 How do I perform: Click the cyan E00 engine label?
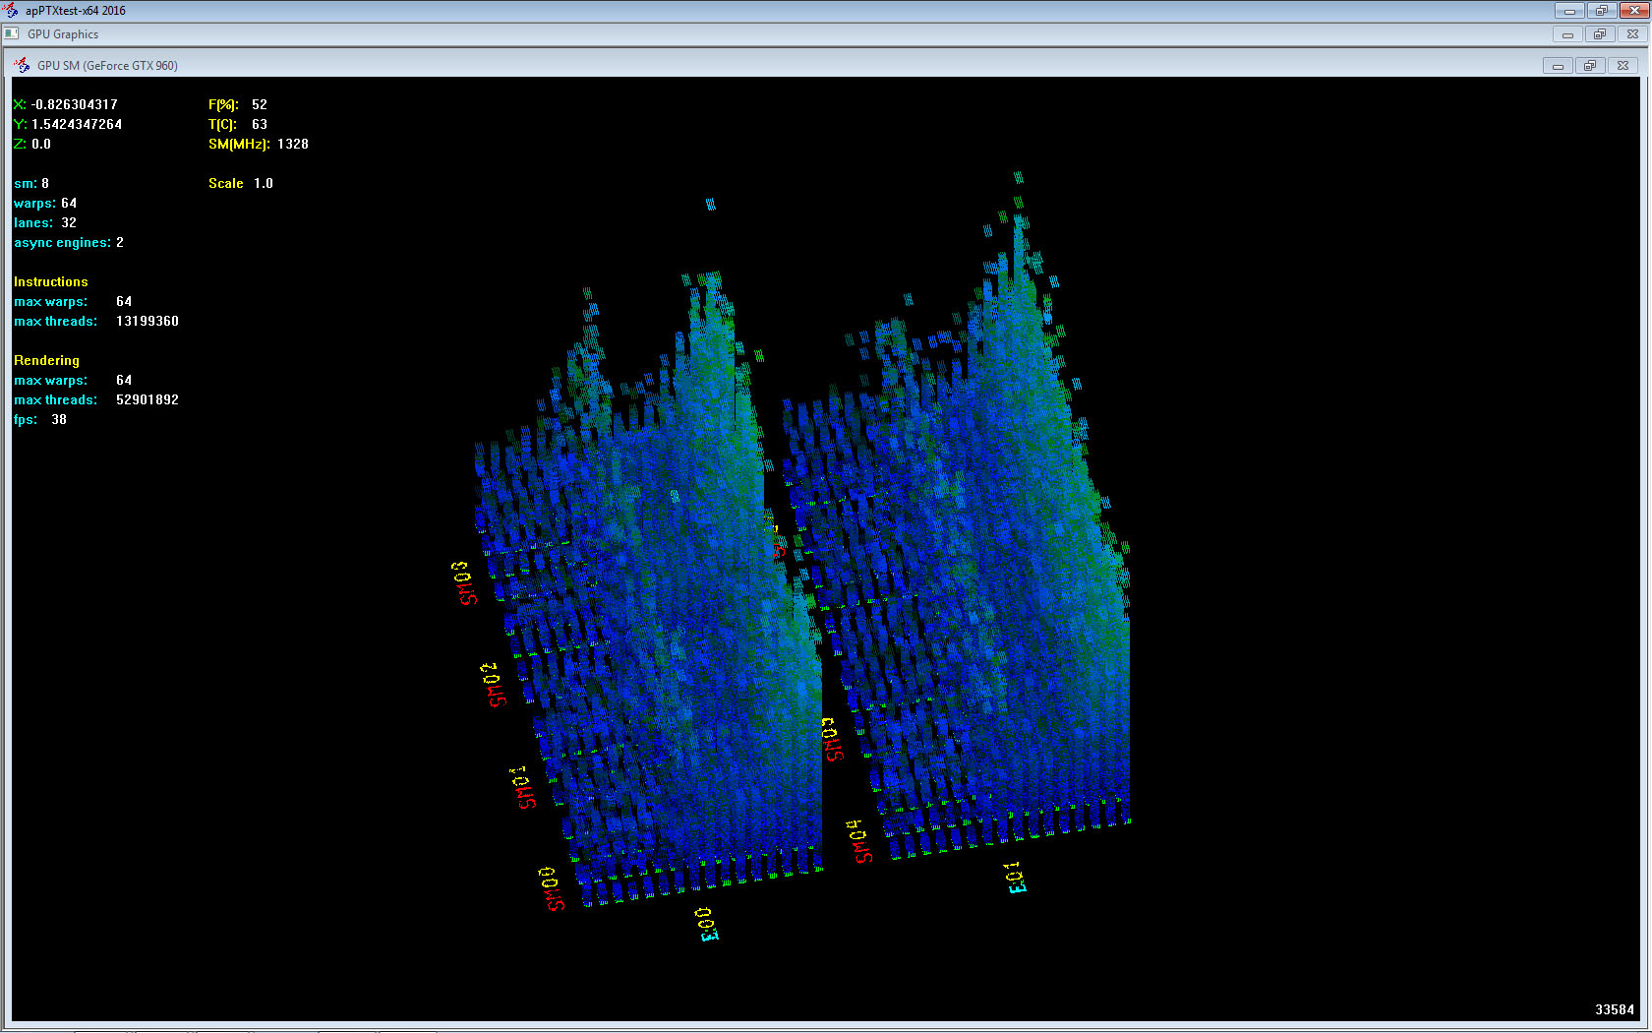click(707, 924)
